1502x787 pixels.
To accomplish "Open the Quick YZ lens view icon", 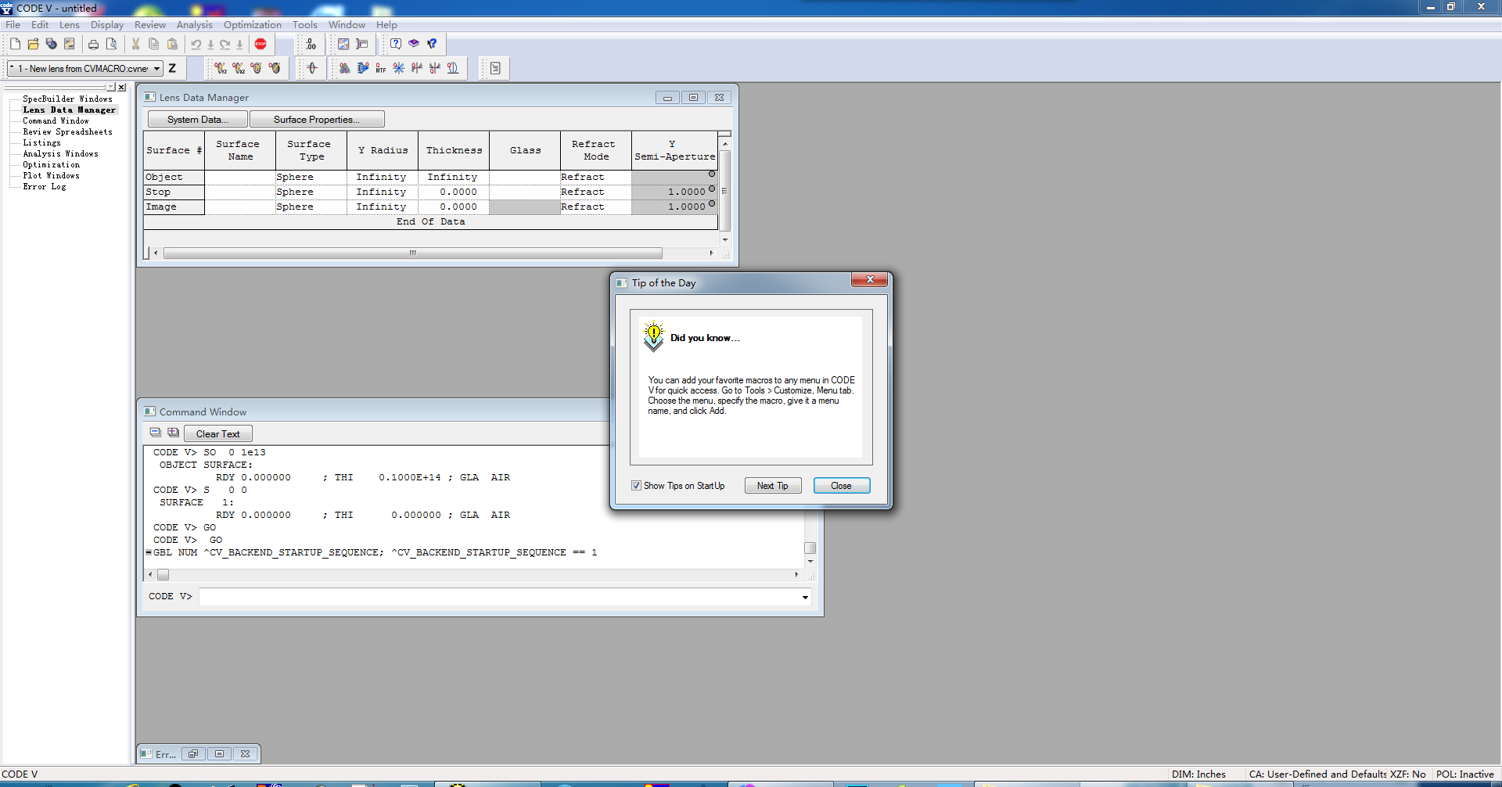I will (221, 68).
